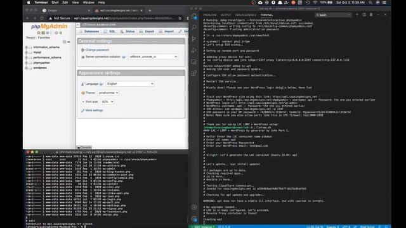
Task: Switch to the DEBUG CONSOLE tab
Action: pyautogui.click(x=246, y=15)
